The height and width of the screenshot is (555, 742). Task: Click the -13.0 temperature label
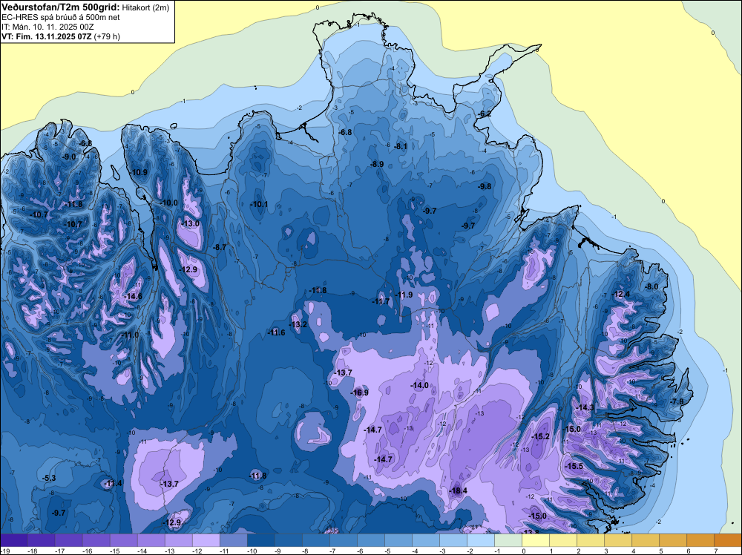(191, 224)
